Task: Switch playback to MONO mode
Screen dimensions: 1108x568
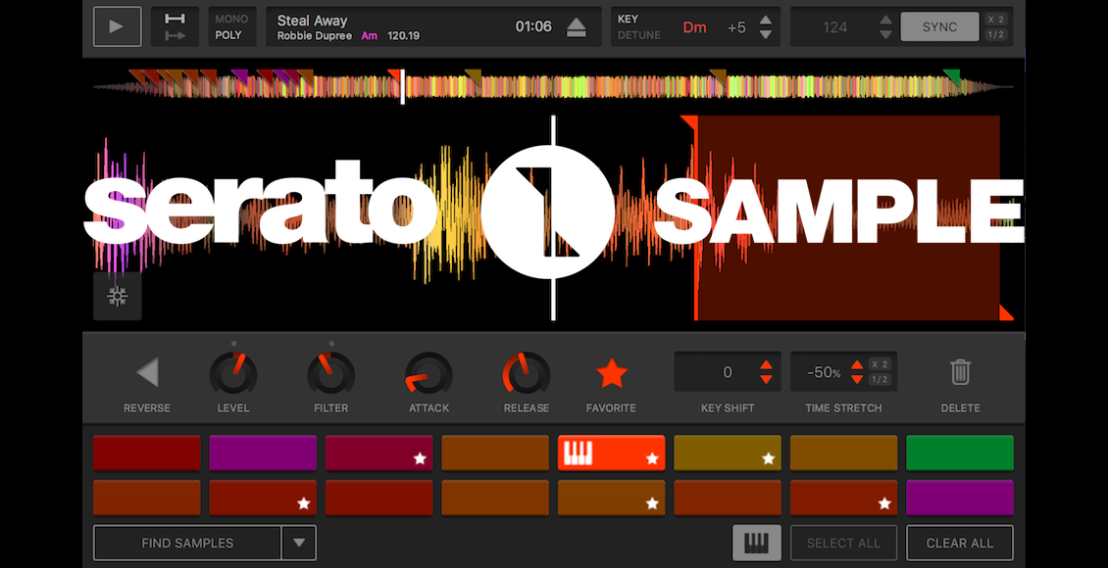Action: pos(232,18)
